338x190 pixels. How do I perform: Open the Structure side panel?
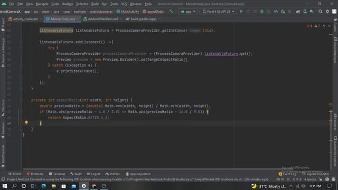pos(3,108)
